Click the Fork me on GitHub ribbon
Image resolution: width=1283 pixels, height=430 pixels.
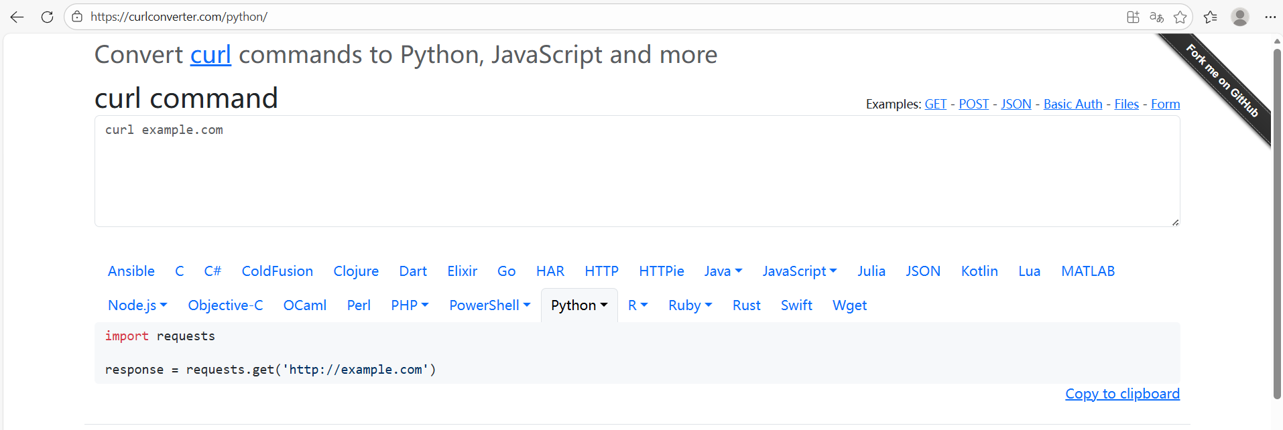1222,80
